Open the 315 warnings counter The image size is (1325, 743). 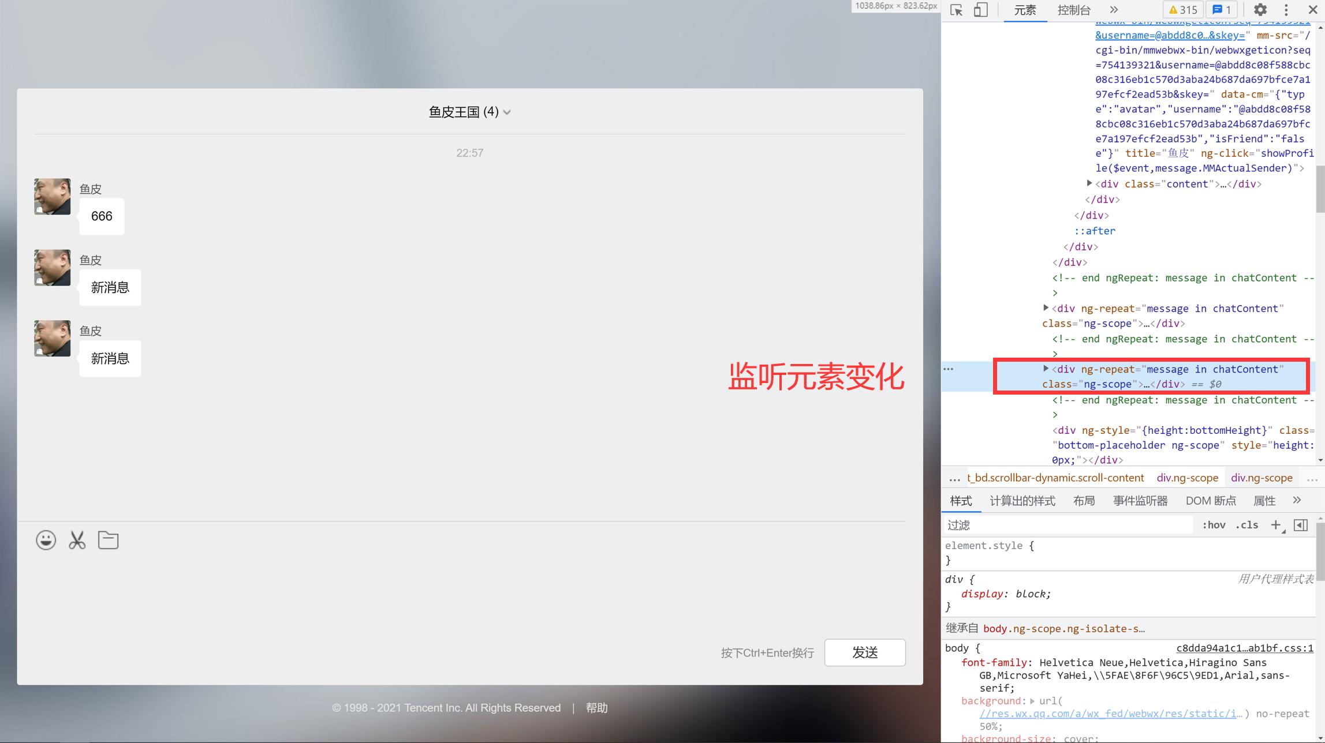click(1182, 10)
